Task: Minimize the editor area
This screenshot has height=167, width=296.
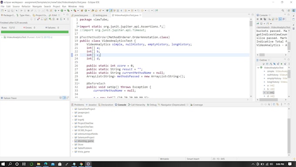Action: tap(249, 15)
